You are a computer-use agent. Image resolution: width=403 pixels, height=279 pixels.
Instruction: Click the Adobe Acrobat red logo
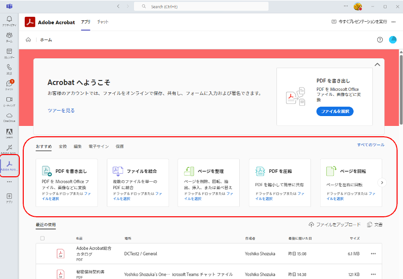30,22
